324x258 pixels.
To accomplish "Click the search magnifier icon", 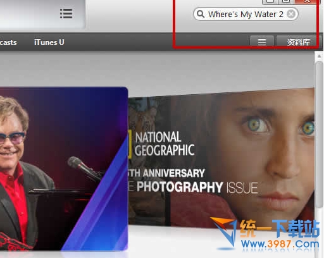I will (201, 14).
